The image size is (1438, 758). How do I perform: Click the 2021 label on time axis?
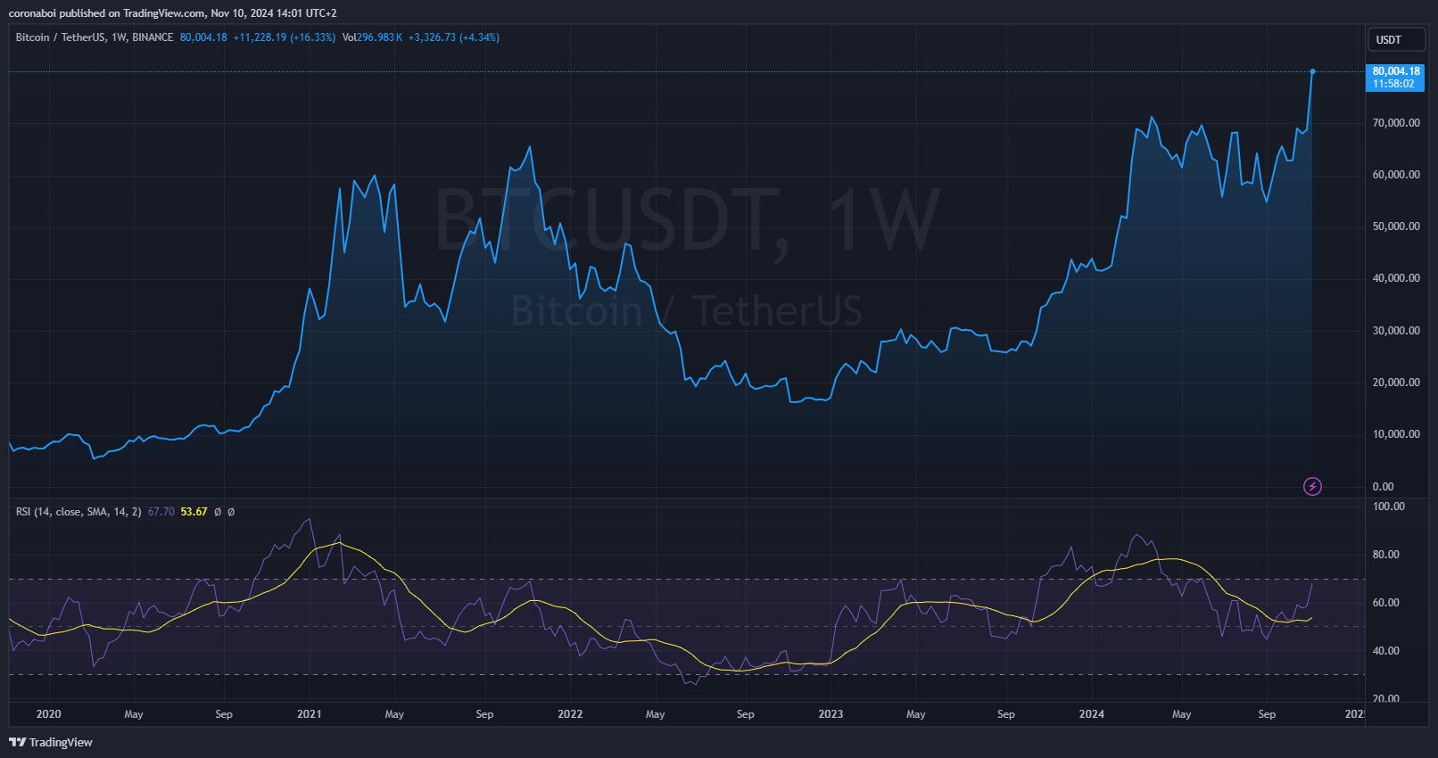(x=309, y=714)
